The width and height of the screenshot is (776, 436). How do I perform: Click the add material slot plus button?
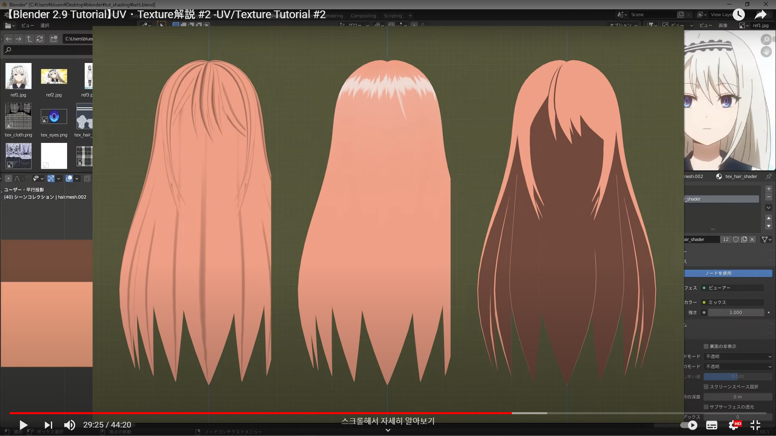pyautogui.click(x=769, y=189)
